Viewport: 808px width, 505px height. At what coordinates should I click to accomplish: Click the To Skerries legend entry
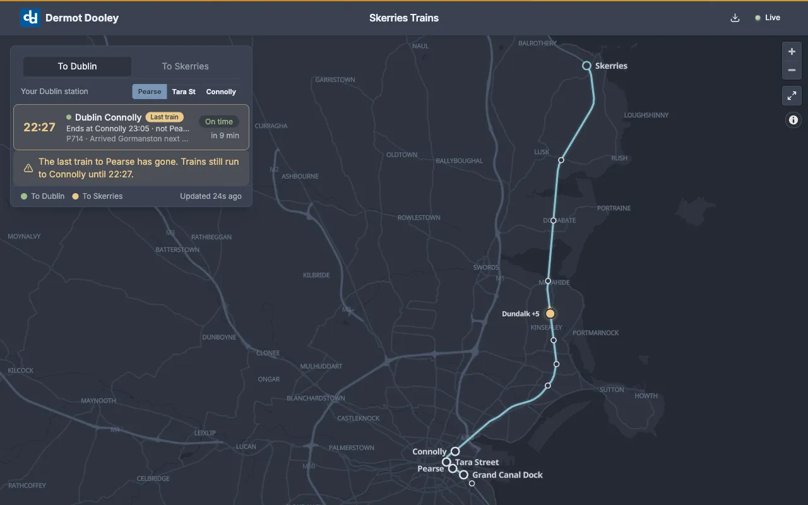click(x=97, y=196)
